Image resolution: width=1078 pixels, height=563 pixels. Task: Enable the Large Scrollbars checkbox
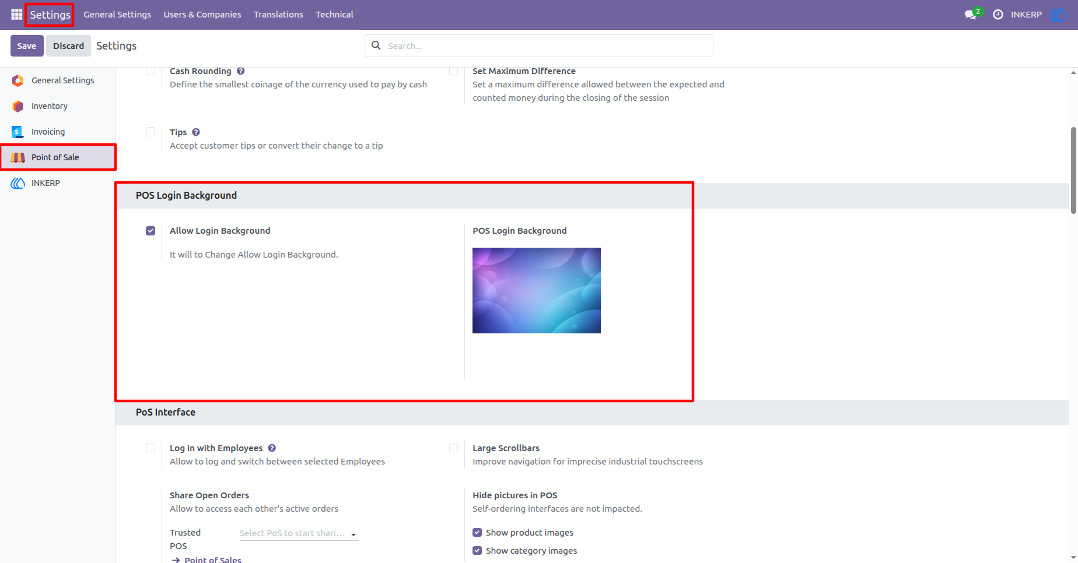[453, 448]
